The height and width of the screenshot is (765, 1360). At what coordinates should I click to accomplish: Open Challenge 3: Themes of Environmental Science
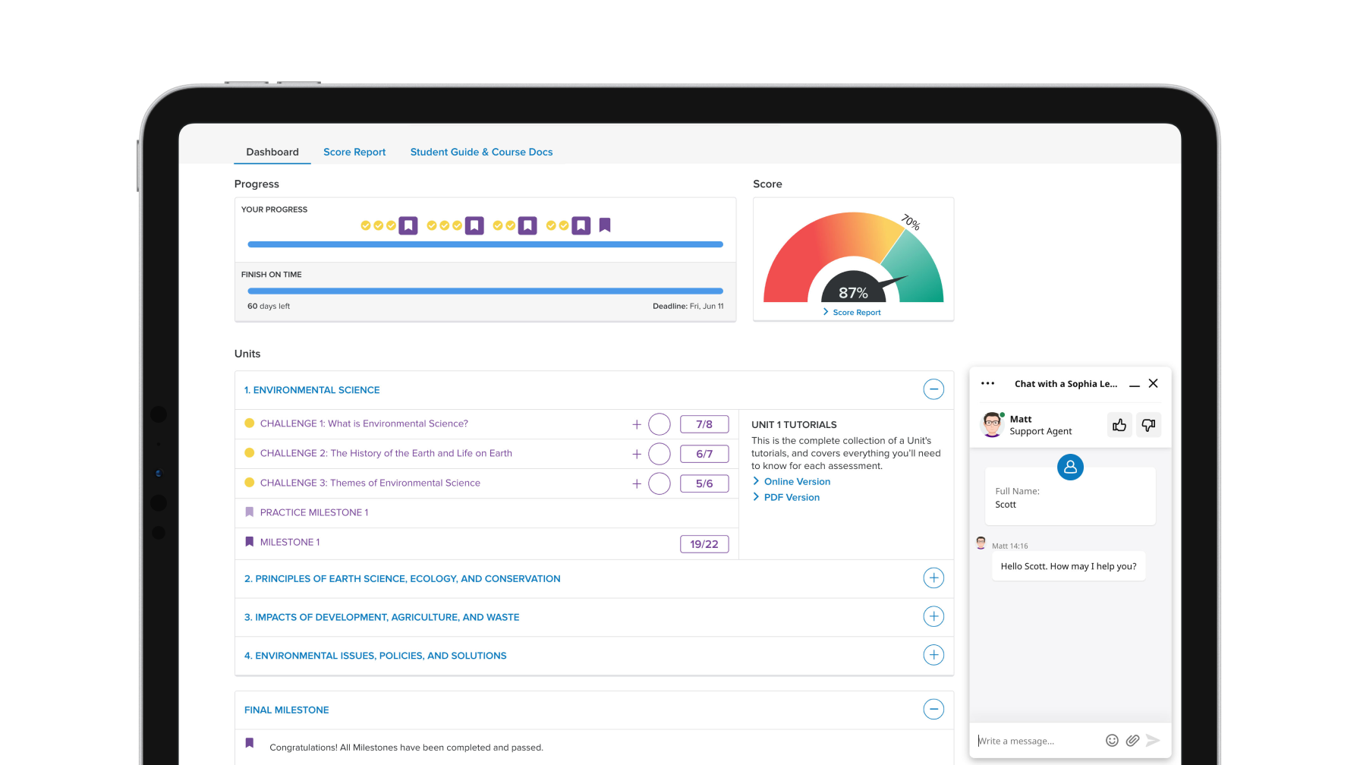pyautogui.click(x=370, y=483)
